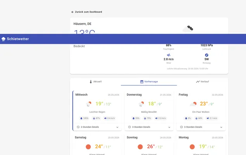Click the Häusern, DE location title
The width and height of the screenshot is (246, 155).
coord(83,24)
